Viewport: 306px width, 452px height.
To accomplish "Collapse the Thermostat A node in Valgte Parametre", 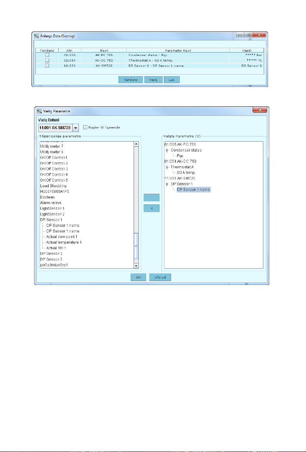I will tap(167, 167).
